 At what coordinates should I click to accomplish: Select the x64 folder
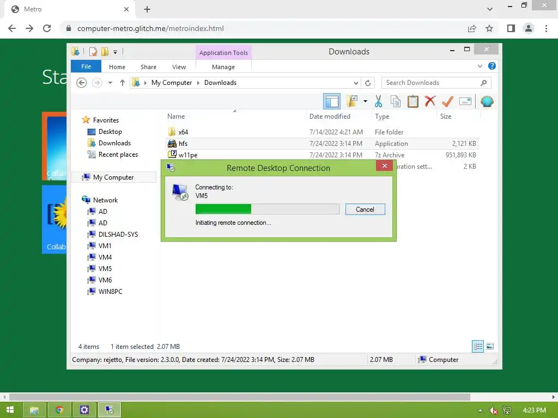[x=322, y=132]
